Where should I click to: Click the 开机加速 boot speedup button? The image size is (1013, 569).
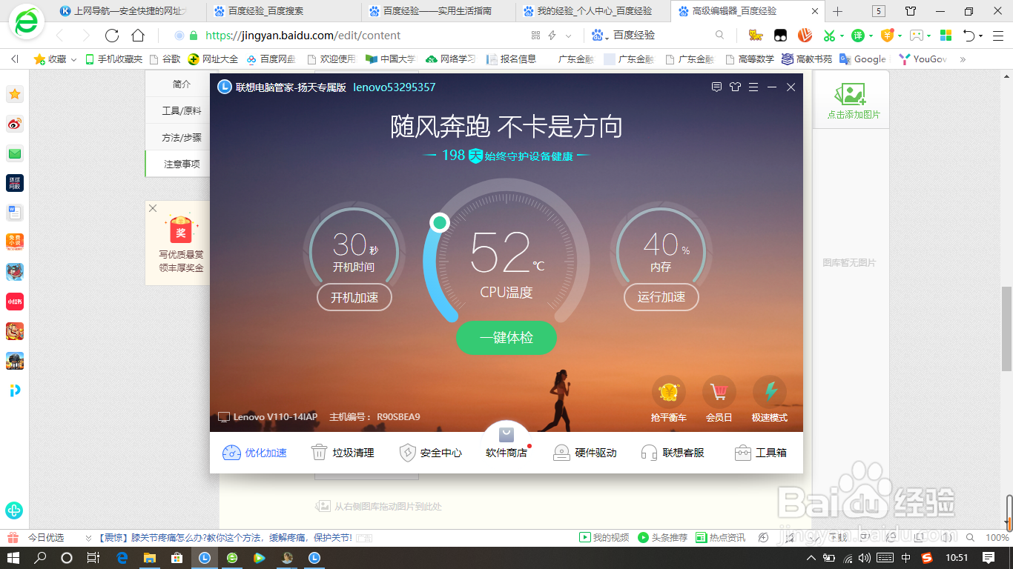pos(354,297)
